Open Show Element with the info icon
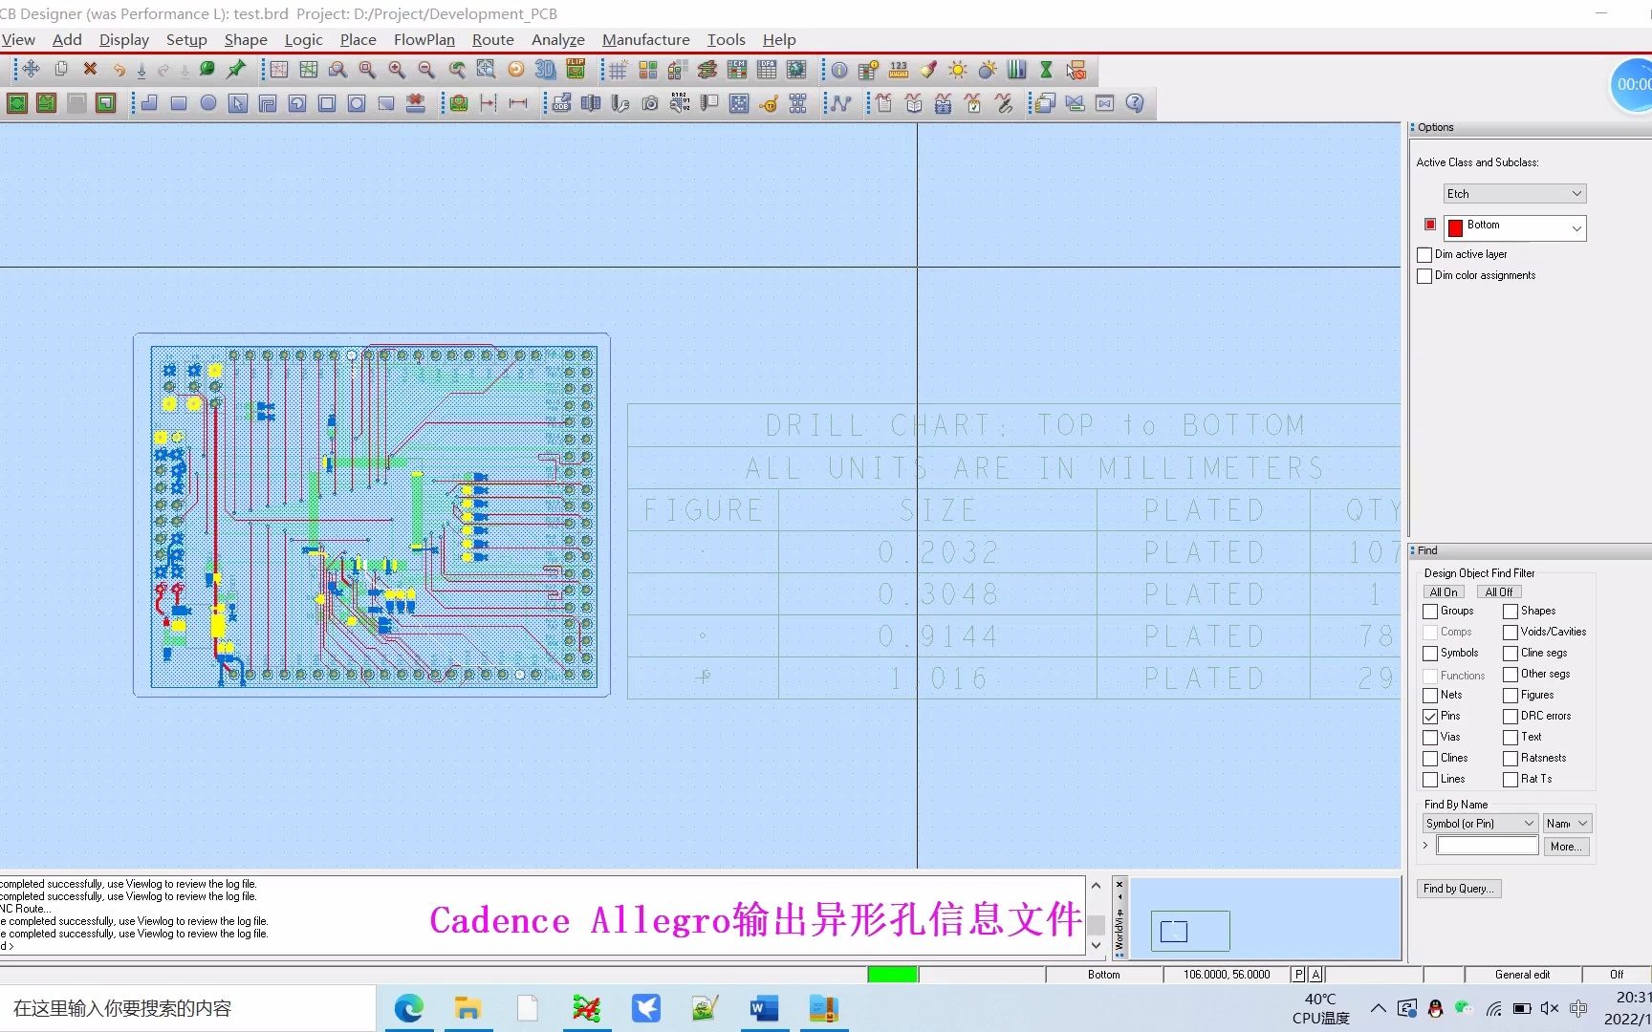Screen dimensions: 1652x1032 coord(838,69)
